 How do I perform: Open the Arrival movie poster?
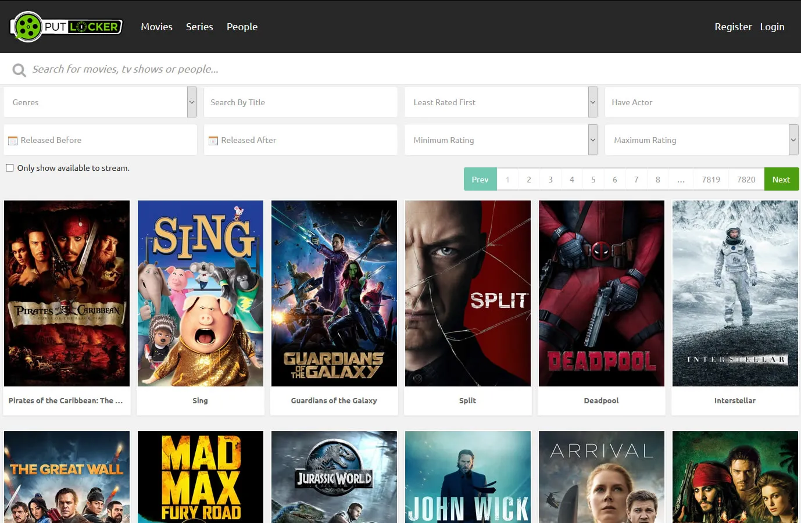coord(602,477)
